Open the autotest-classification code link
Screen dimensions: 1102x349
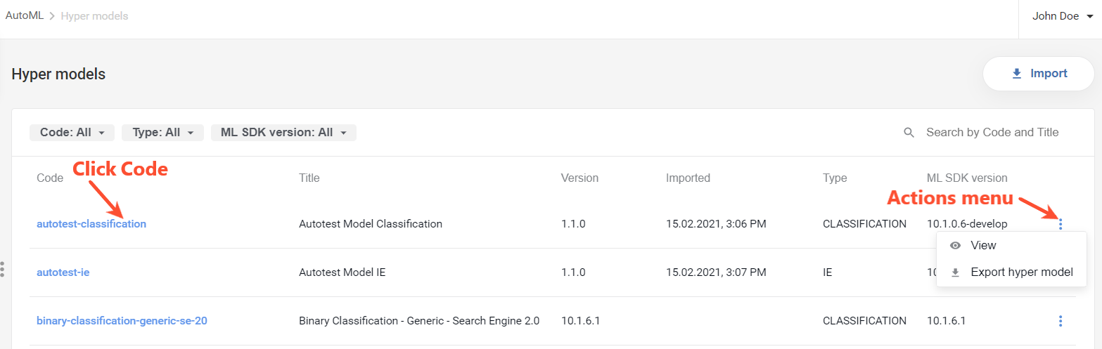pos(91,224)
